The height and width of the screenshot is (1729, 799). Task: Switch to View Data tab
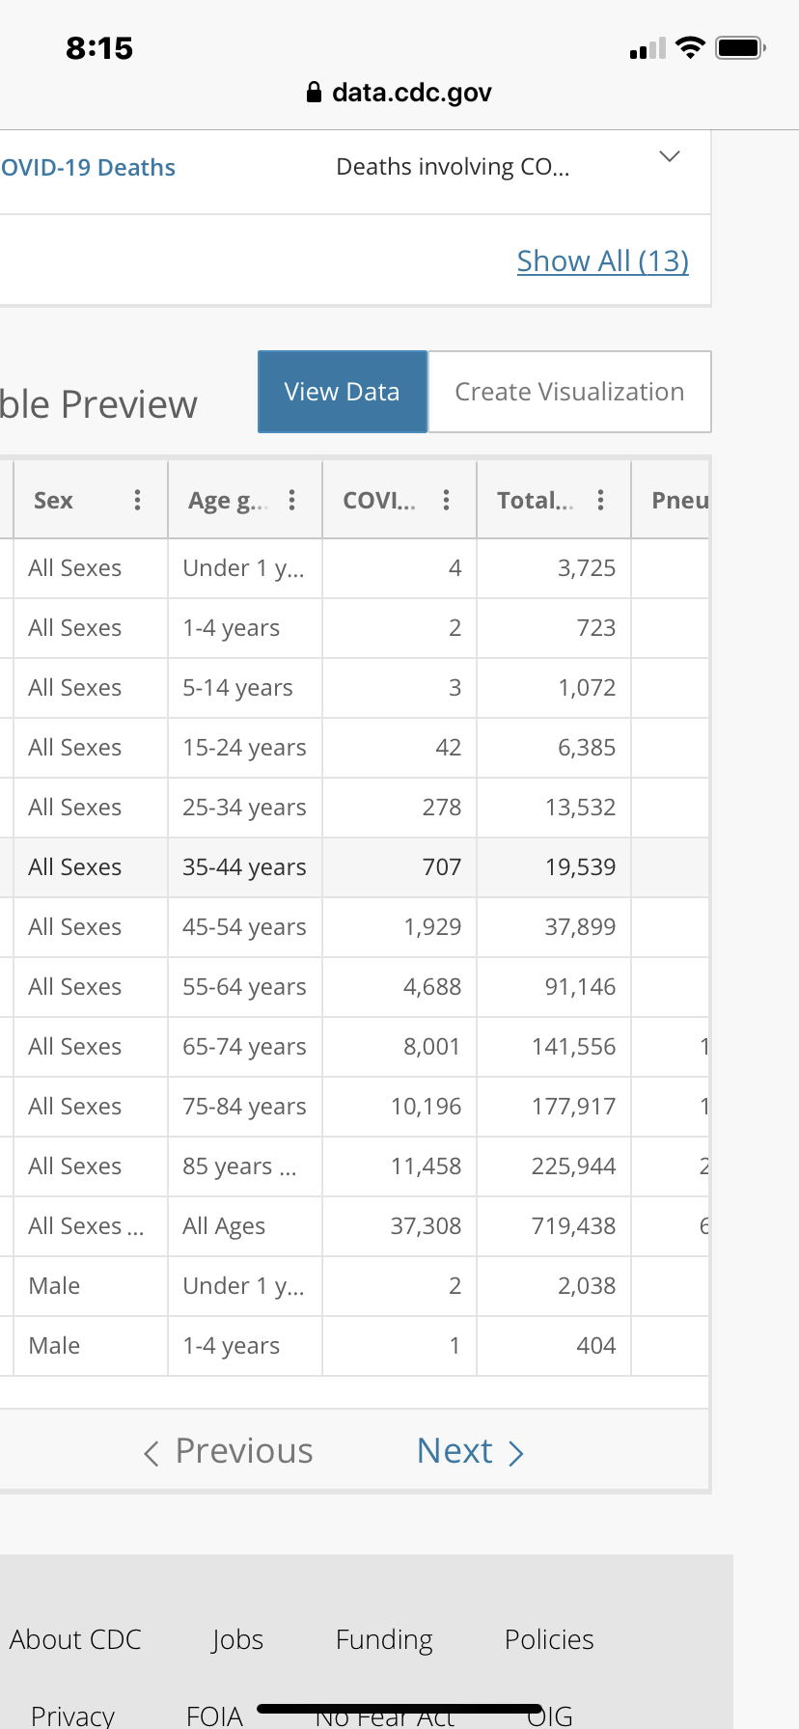tap(342, 392)
